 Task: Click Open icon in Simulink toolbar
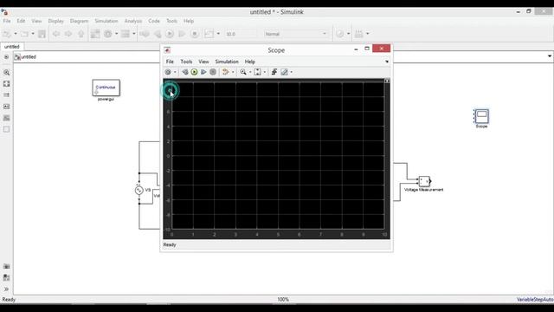(24, 34)
